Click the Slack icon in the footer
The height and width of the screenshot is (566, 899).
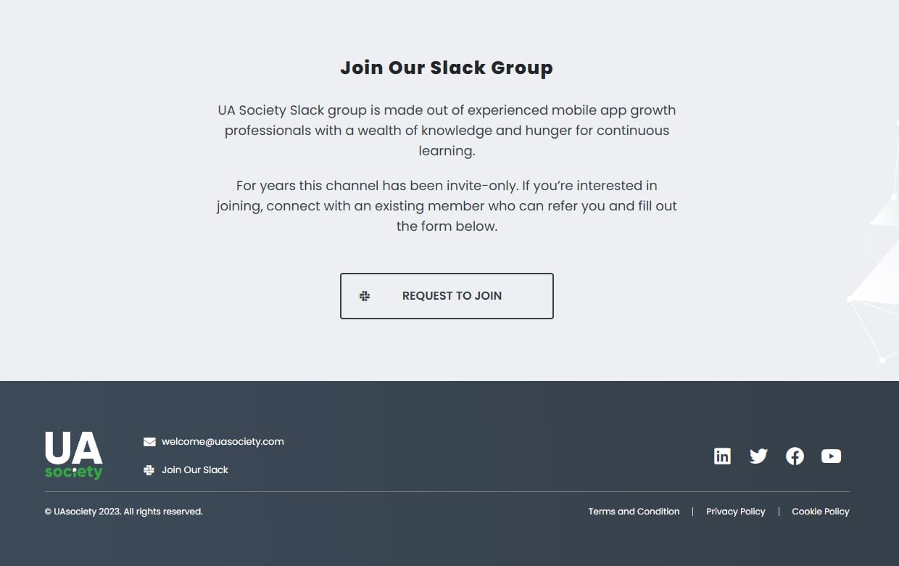[149, 470]
